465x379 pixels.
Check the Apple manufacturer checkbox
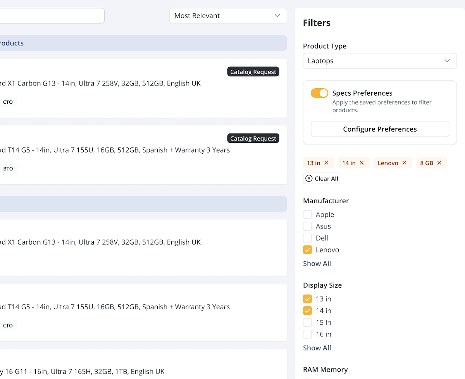tap(307, 215)
